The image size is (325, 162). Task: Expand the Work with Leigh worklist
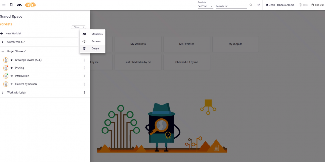click(x=3, y=93)
